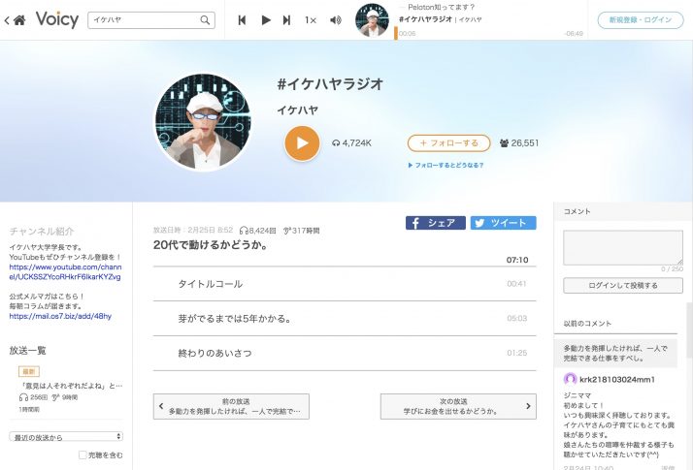
Task: Change the 1× playback speed
Action: (311, 19)
